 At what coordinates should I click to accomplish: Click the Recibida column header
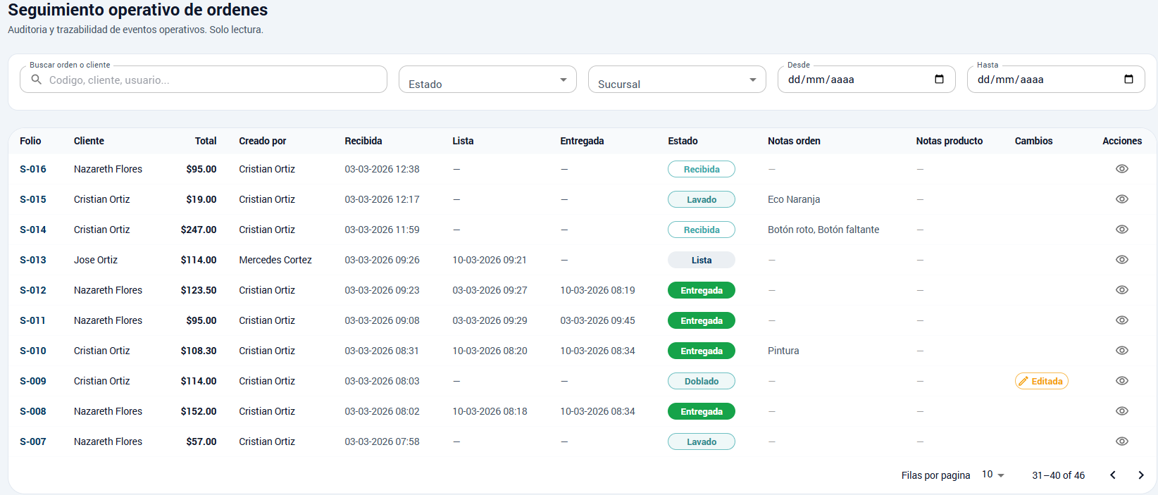363,141
